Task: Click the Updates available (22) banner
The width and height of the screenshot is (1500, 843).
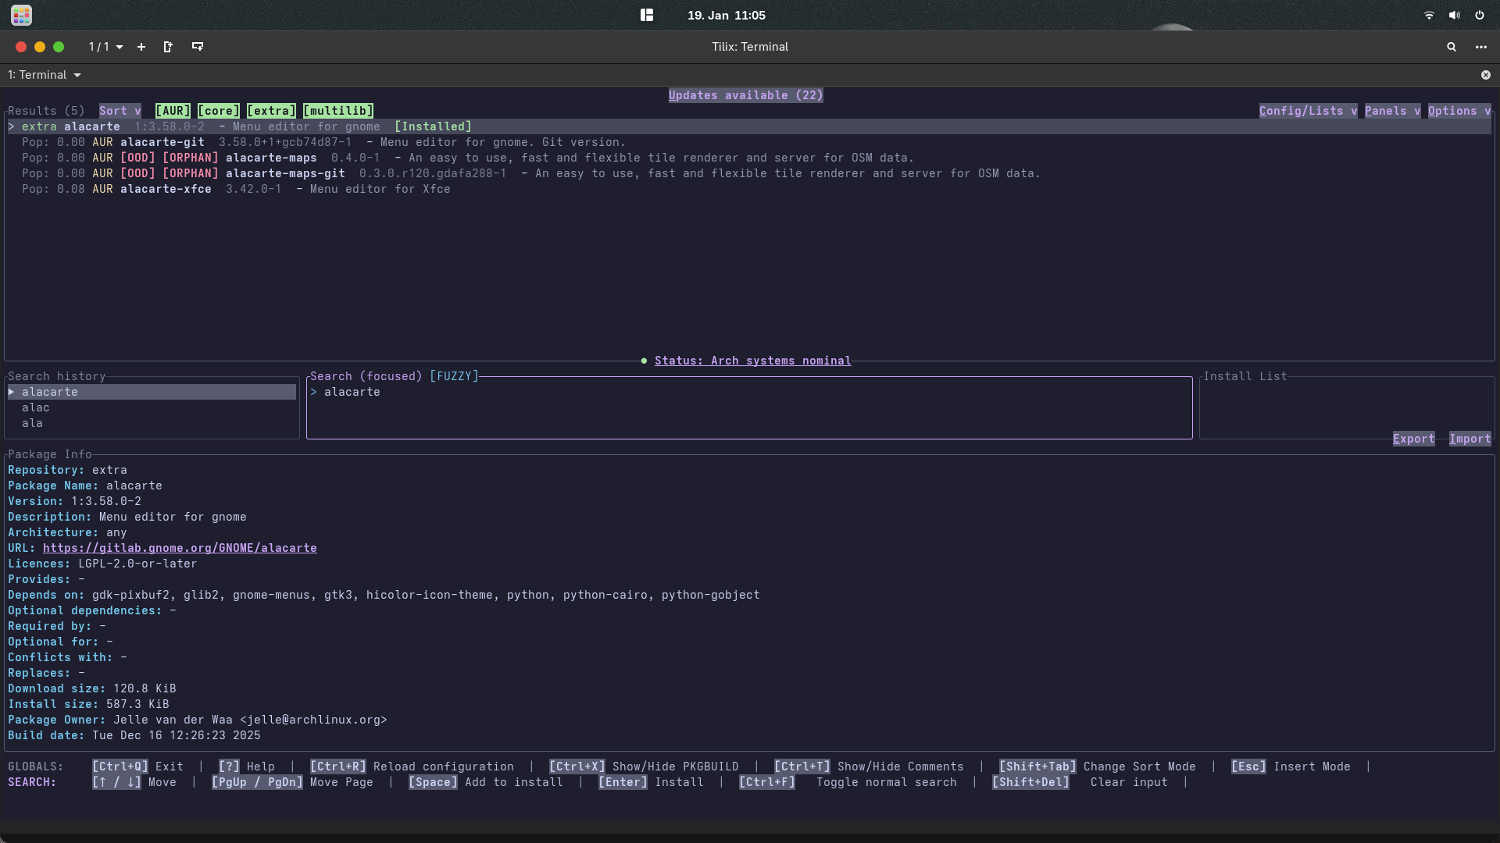Action: click(745, 95)
